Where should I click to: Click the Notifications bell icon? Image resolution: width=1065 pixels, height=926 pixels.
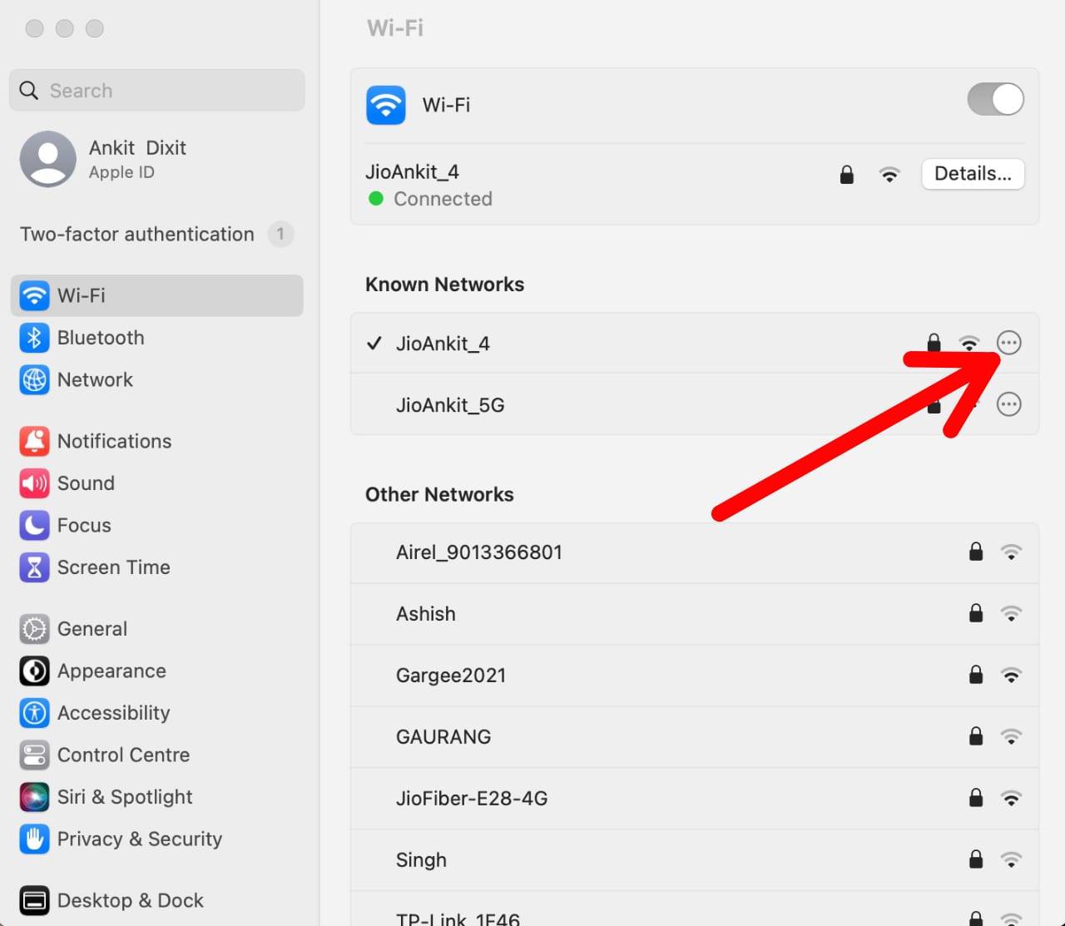click(x=34, y=441)
